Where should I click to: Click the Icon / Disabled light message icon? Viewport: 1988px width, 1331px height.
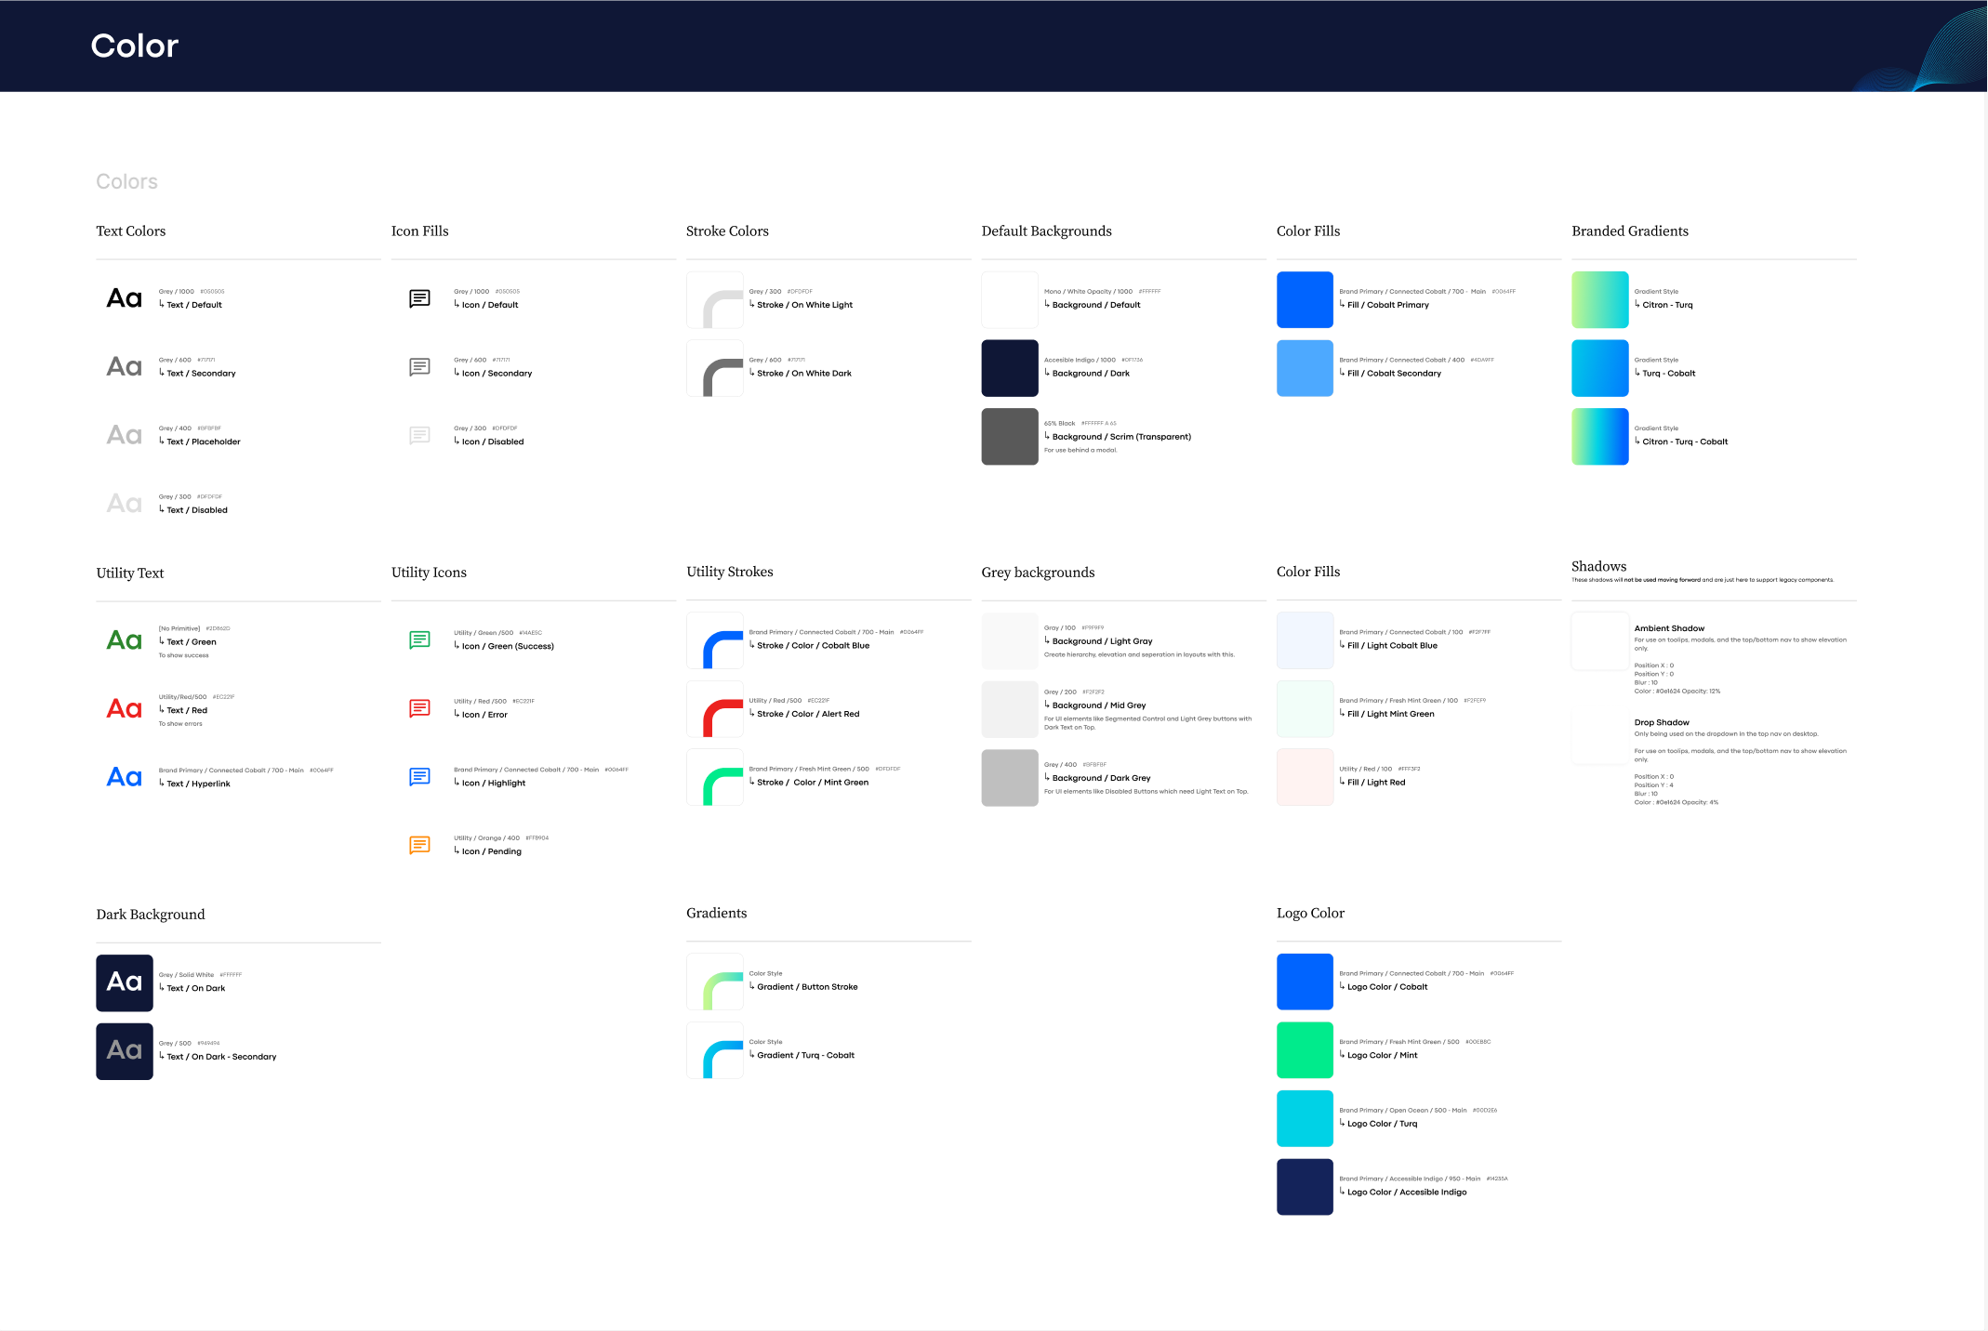click(x=419, y=435)
